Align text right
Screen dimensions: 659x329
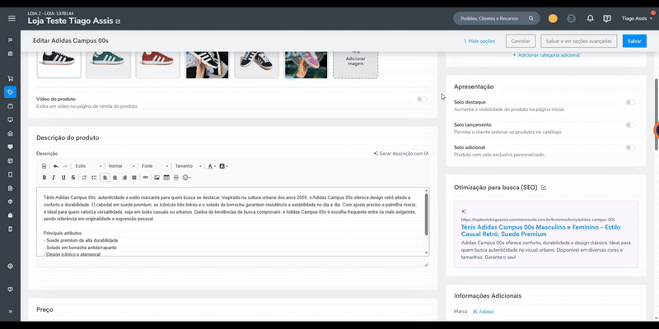click(124, 178)
